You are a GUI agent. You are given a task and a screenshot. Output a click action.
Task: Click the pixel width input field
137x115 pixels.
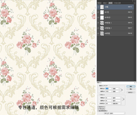click(109, 88)
